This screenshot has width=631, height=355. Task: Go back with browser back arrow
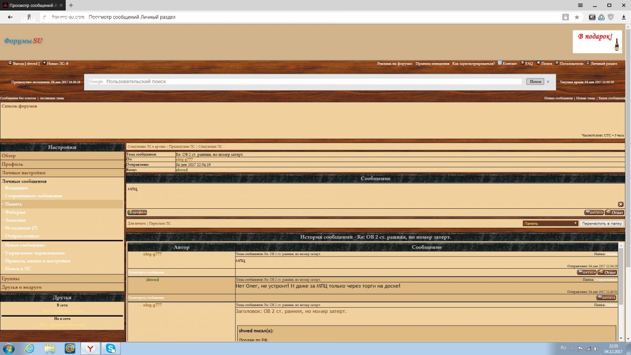pyautogui.click(x=10, y=17)
